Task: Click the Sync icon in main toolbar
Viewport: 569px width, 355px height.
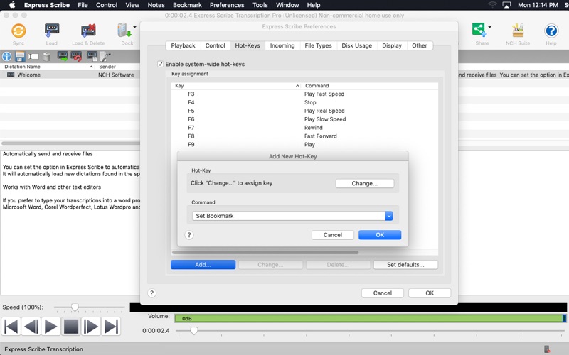Action: pyautogui.click(x=18, y=31)
